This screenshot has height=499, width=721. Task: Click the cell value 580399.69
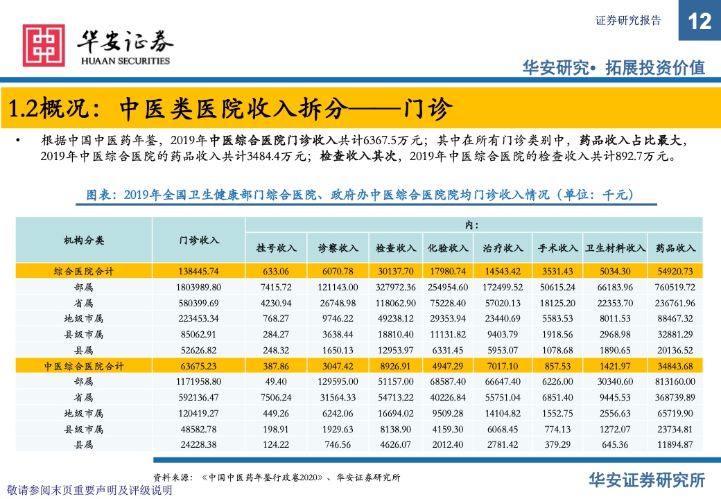coord(199,304)
